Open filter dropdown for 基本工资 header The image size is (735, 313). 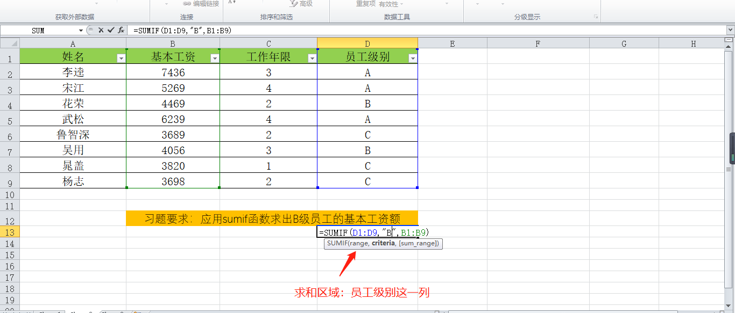click(215, 59)
